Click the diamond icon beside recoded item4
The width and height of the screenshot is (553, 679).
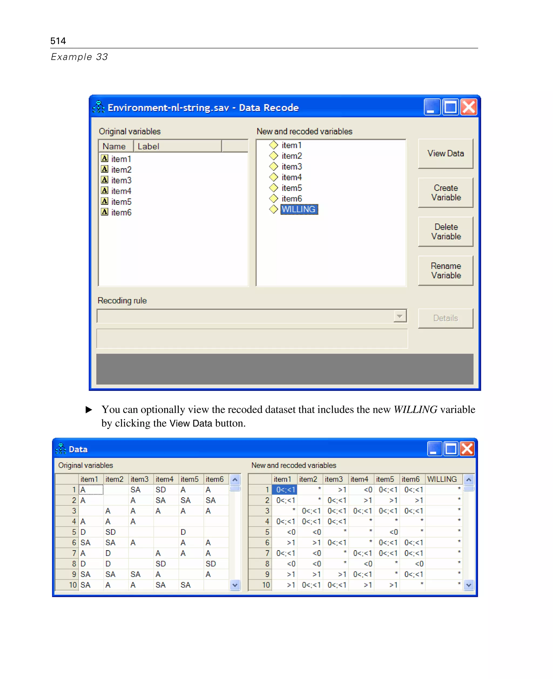click(x=274, y=177)
